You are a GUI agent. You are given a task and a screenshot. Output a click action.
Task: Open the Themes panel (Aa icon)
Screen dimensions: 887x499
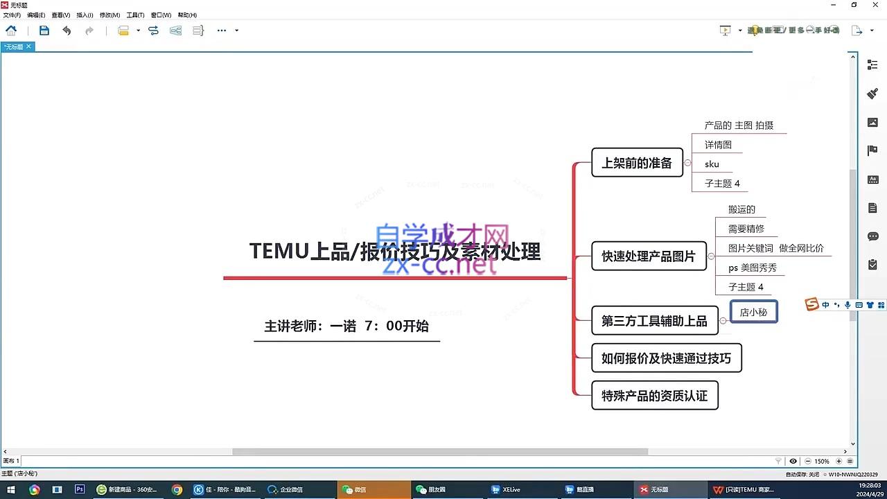(872, 180)
